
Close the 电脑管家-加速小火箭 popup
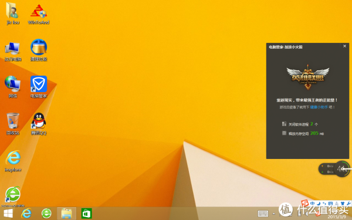(x=344, y=46)
